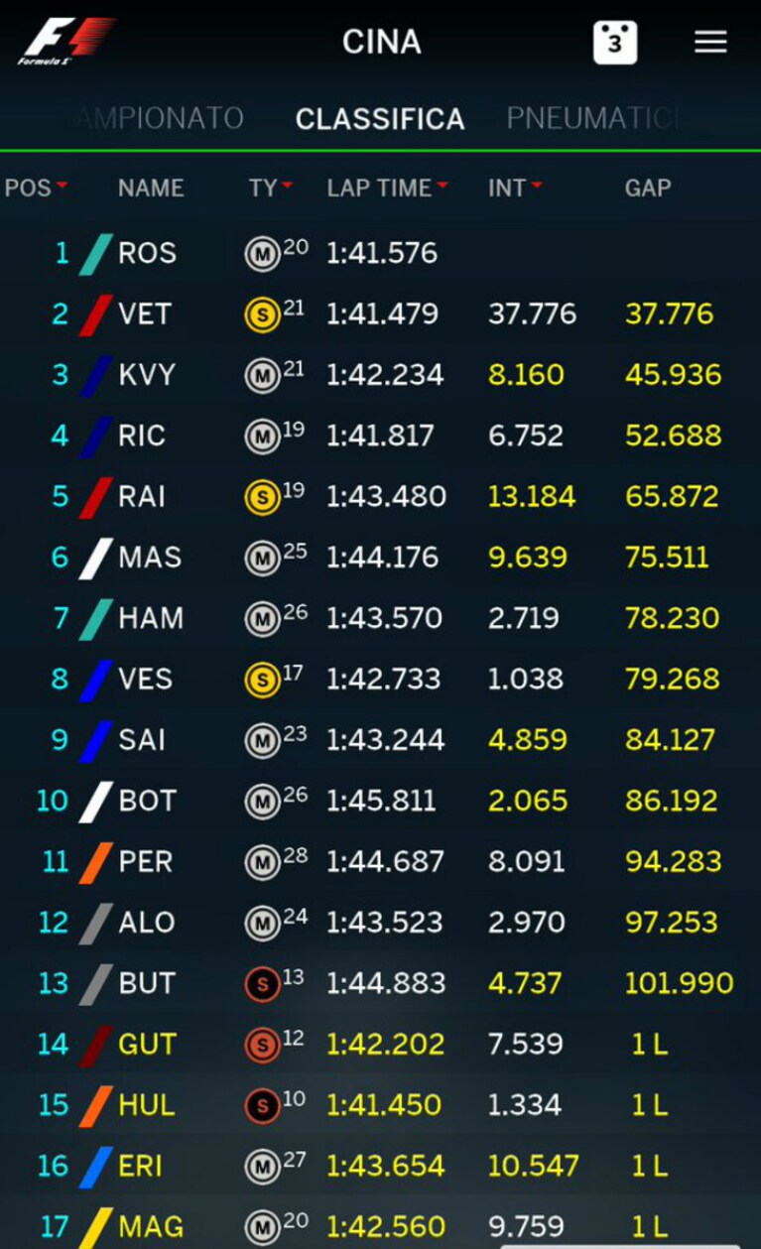Tap ROS medium tyre icon

coord(262,254)
